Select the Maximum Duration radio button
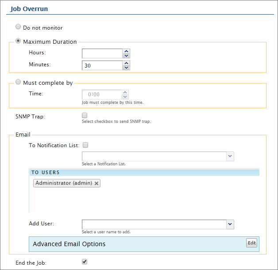 pyautogui.click(x=18, y=41)
